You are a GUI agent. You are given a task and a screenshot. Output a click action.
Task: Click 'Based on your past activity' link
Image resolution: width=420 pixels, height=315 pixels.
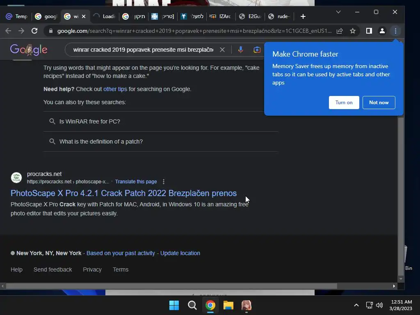tap(121, 253)
